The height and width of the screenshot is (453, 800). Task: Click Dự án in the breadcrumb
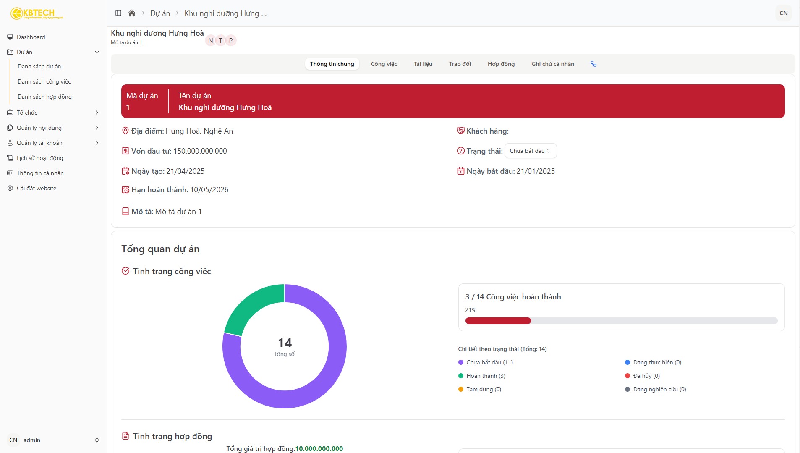(160, 13)
